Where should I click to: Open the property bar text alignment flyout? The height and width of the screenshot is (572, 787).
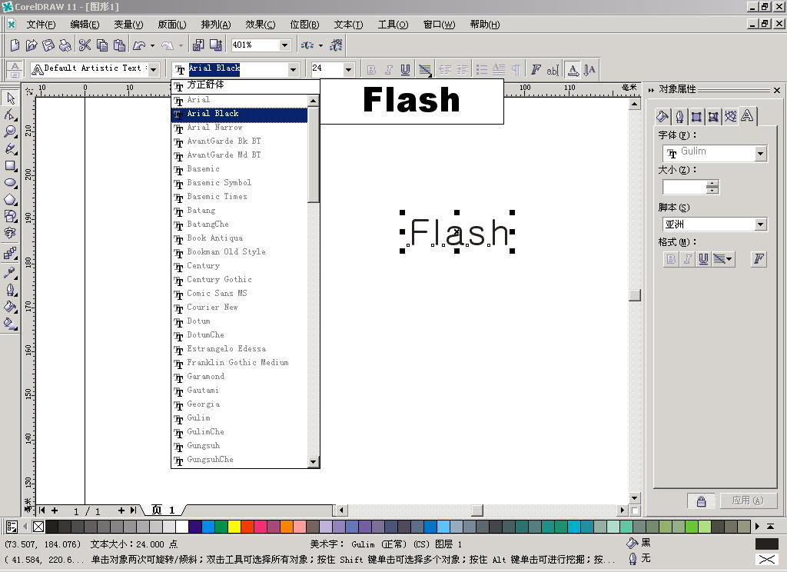coord(425,70)
